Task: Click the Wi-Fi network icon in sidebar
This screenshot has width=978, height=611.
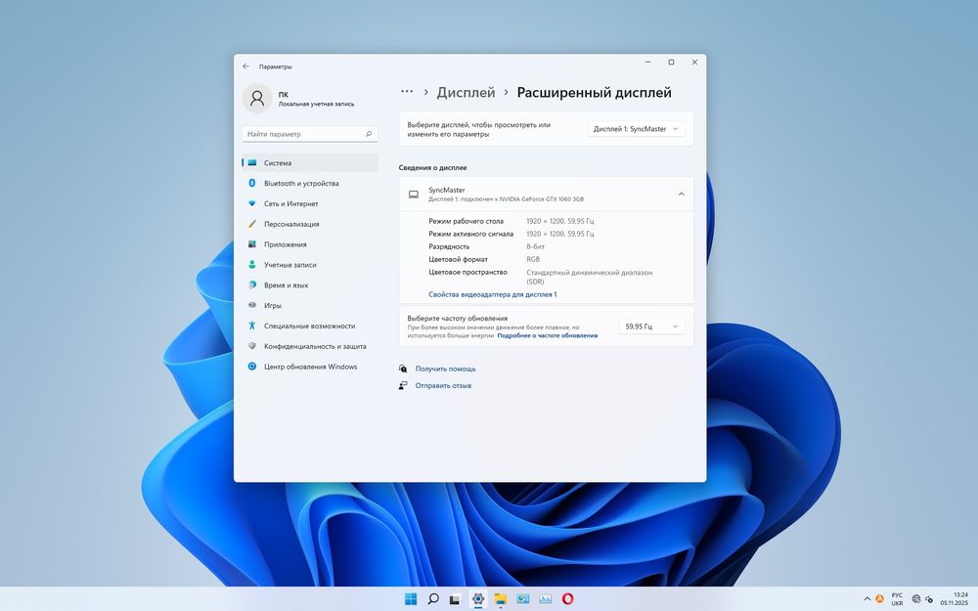Action: click(x=252, y=204)
